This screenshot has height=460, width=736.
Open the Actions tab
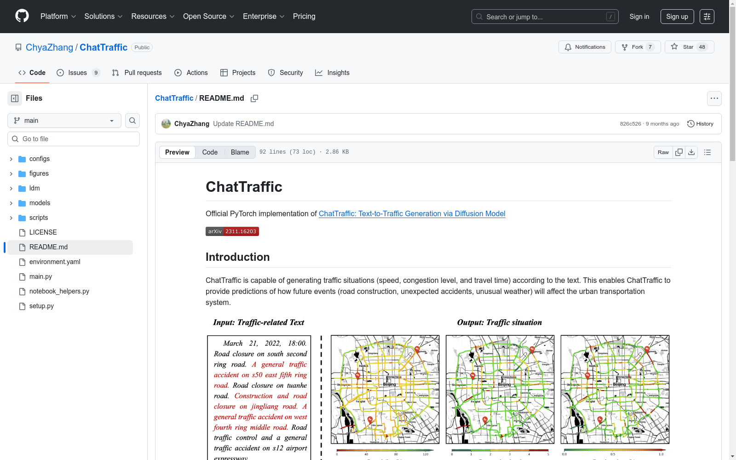[191, 73]
